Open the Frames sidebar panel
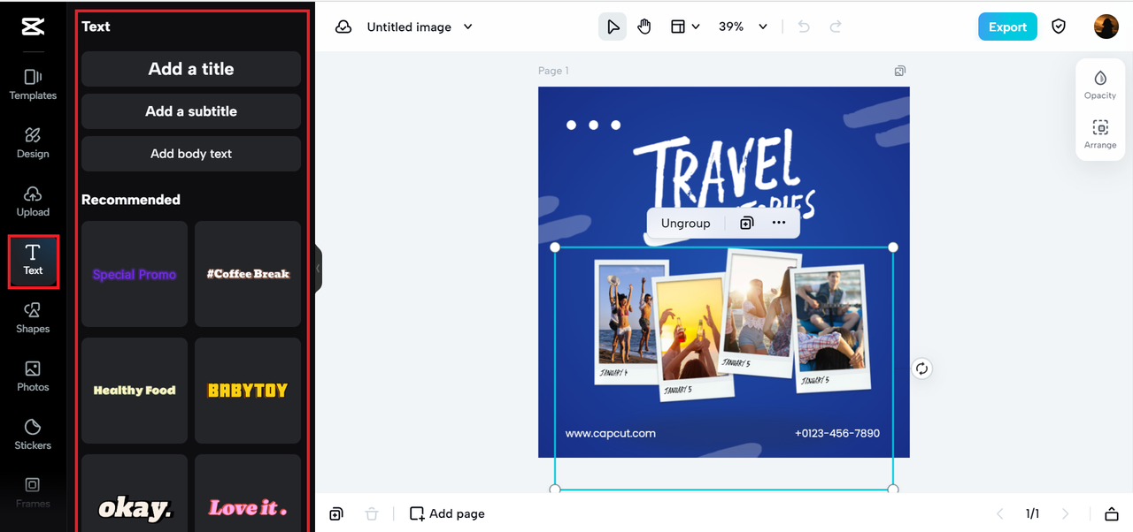 click(x=33, y=493)
